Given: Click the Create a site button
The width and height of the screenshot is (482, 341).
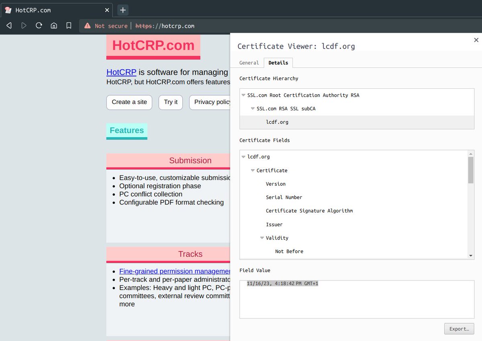Looking at the screenshot, I should [x=129, y=102].
